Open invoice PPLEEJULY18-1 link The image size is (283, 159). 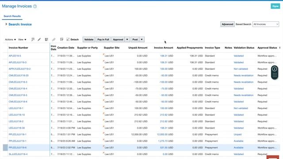(18, 134)
